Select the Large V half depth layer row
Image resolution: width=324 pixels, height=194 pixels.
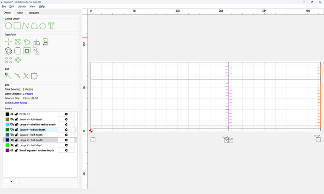pyautogui.click(x=40, y=145)
